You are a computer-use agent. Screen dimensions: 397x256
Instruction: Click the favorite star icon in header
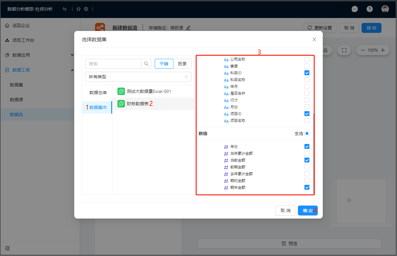tap(79, 9)
